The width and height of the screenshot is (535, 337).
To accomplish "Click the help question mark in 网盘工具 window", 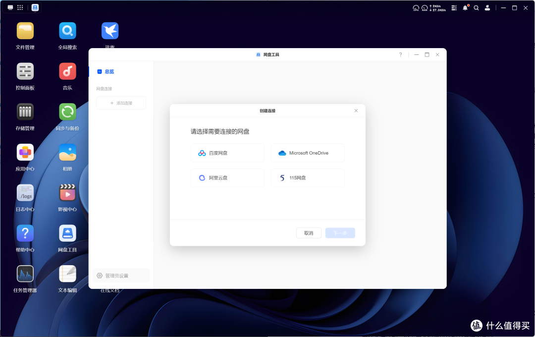I will [401, 55].
